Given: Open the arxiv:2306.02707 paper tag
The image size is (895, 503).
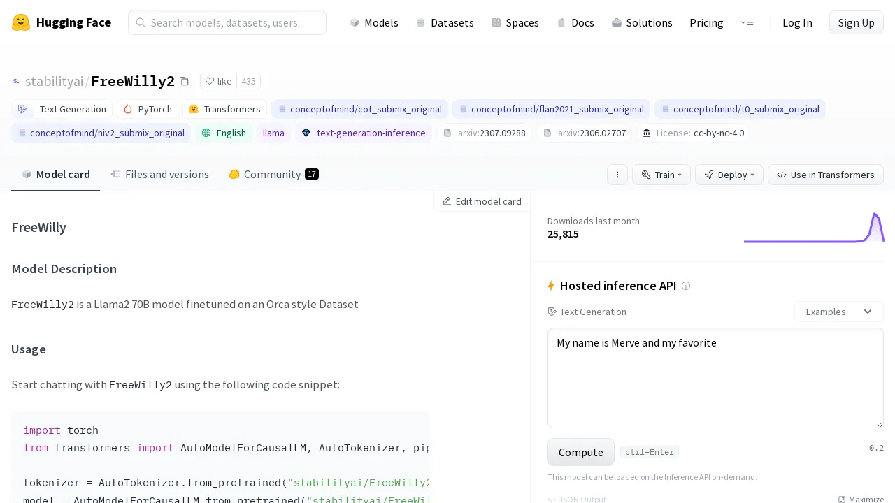Looking at the screenshot, I should pyautogui.click(x=584, y=133).
